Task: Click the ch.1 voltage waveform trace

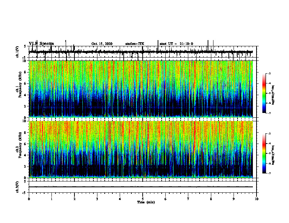Action: (141, 52)
